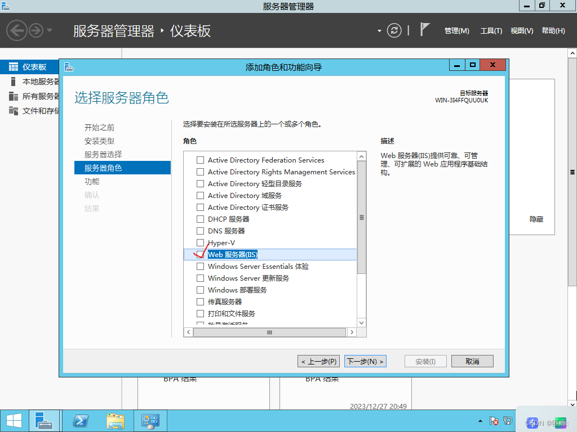The image size is (577, 432).
Task: Open the 视图(V) menu
Action: coord(522,31)
